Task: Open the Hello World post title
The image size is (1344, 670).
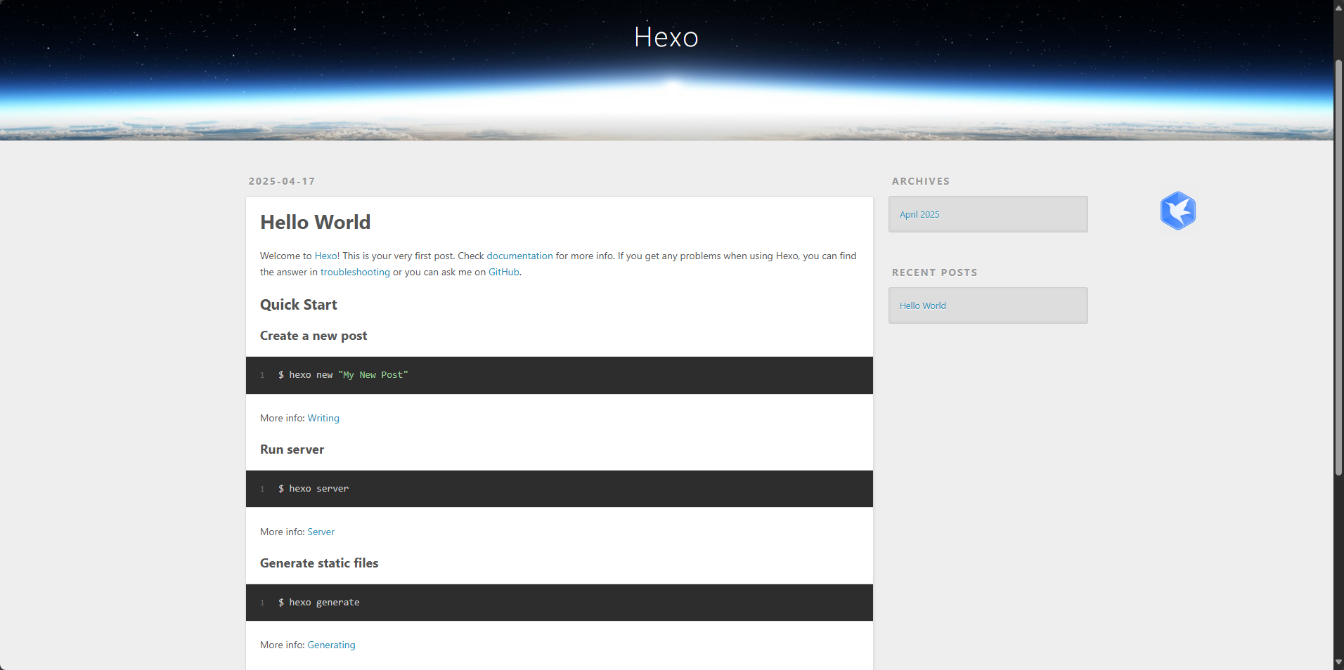Action: [x=315, y=222]
